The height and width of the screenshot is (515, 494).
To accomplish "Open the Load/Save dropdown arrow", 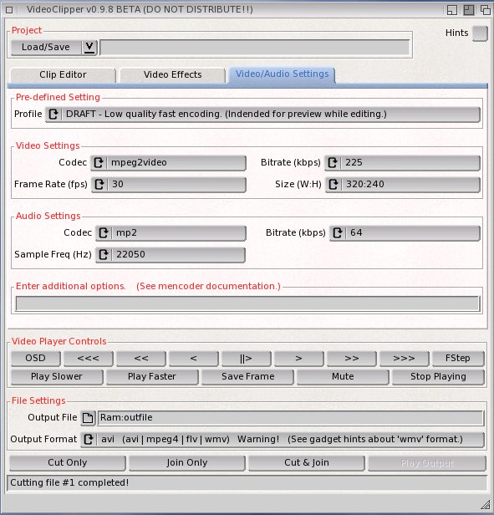I will click(x=89, y=48).
